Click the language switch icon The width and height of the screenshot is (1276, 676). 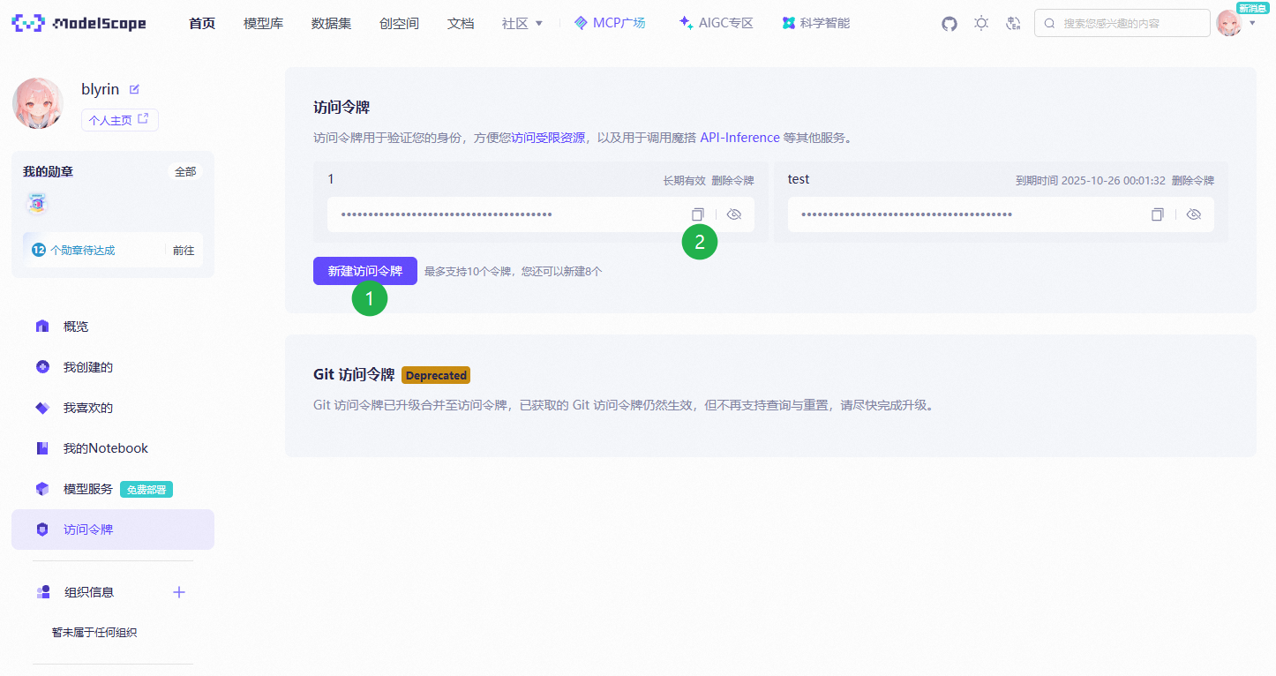pos(1012,23)
